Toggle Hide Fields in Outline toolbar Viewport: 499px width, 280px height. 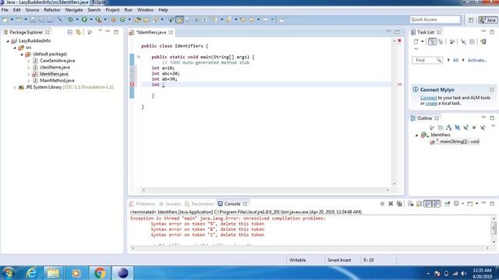(x=458, y=128)
